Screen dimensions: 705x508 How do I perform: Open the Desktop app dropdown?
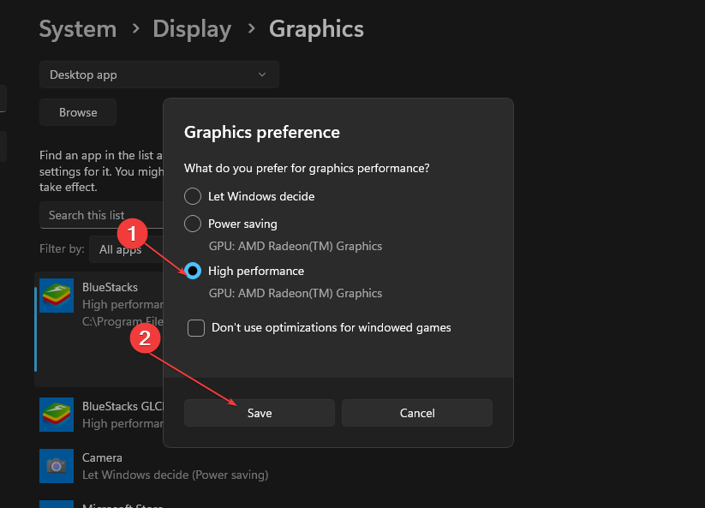coord(158,75)
